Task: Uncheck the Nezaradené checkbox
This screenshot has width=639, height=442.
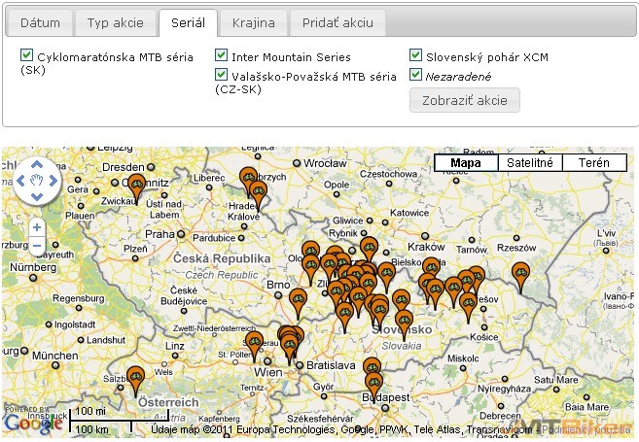Action: pos(416,75)
